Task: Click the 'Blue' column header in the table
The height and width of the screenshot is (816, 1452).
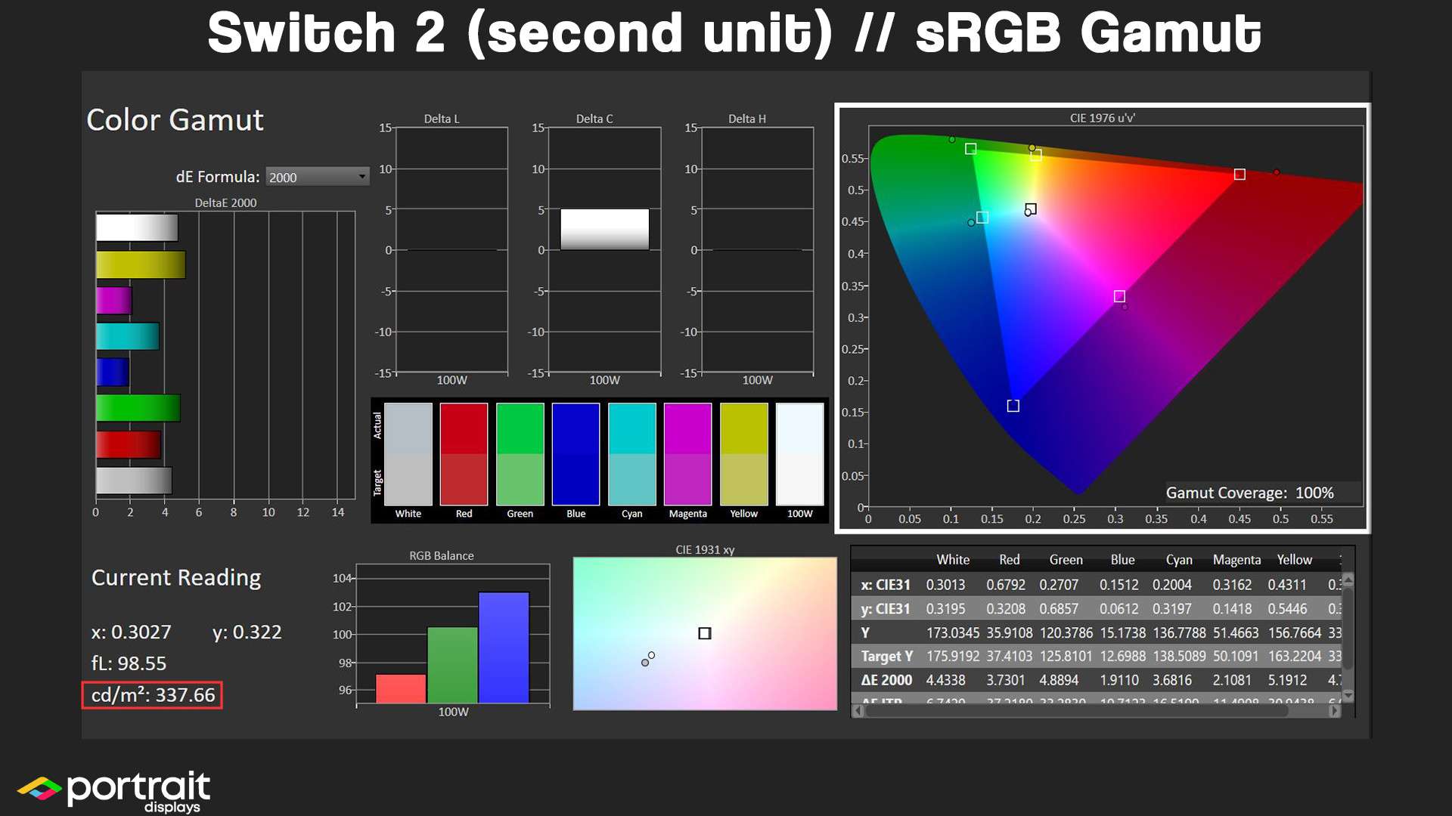Action: [x=1122, y=560]
